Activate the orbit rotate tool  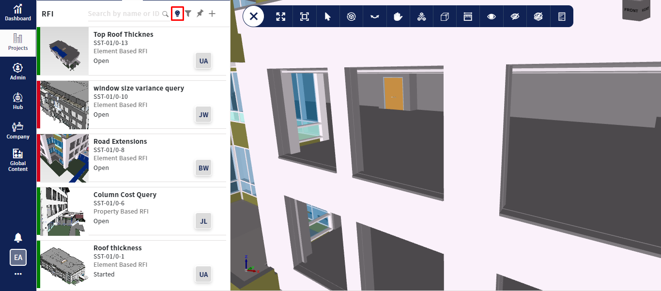click(352, 16)
